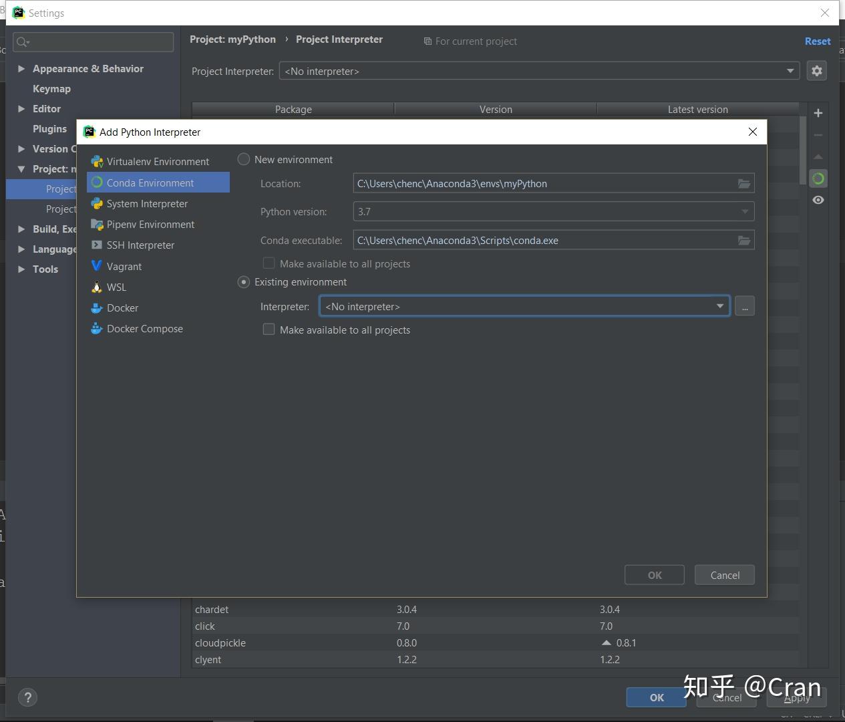Select the clyent package row
The image size is (845, 722).
[495, 660]
